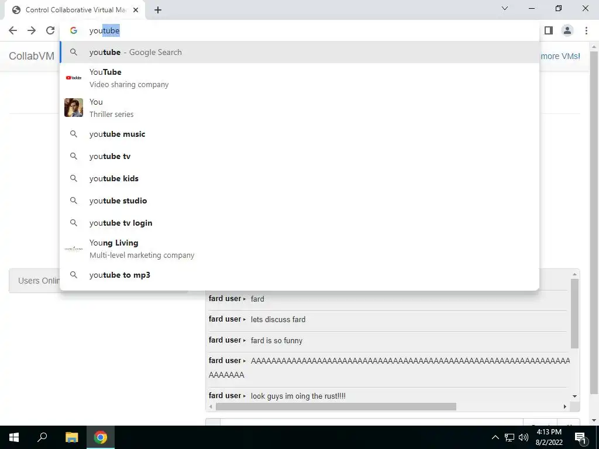
Task: Click the Chrome taskbar icon
Action: click(x=101, y=437)
